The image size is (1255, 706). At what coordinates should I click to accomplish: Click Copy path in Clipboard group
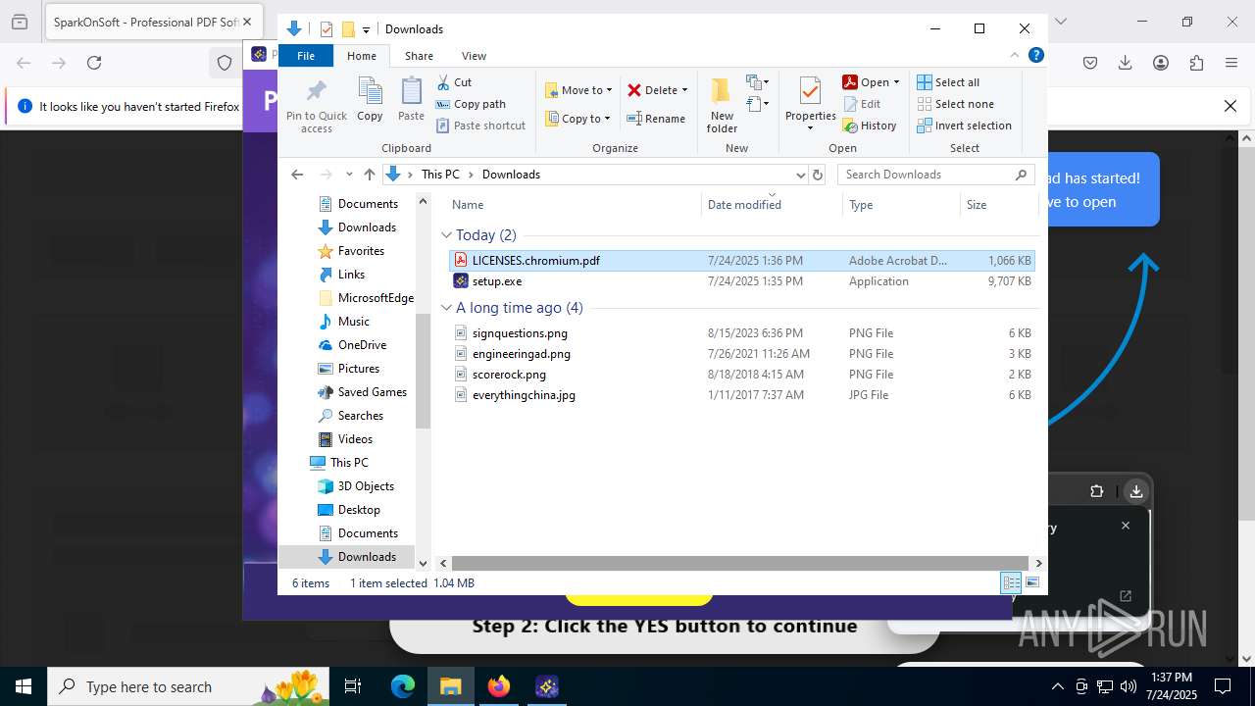pyautogui.click(x=471, y=104)
